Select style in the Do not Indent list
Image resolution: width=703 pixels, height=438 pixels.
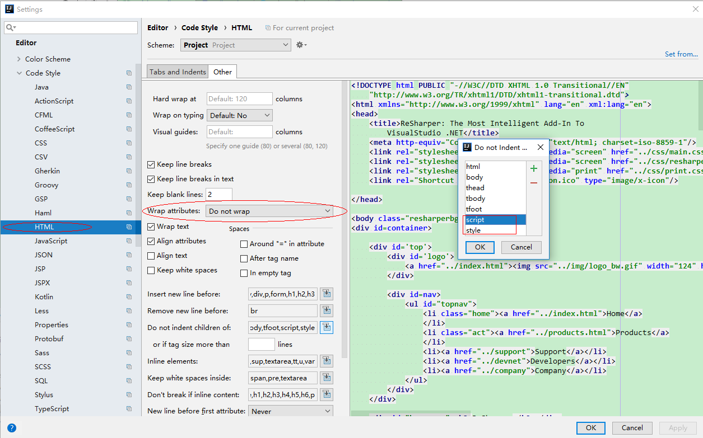[x=496, y=230]
